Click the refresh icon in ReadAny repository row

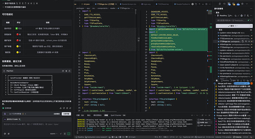[245, 15]
